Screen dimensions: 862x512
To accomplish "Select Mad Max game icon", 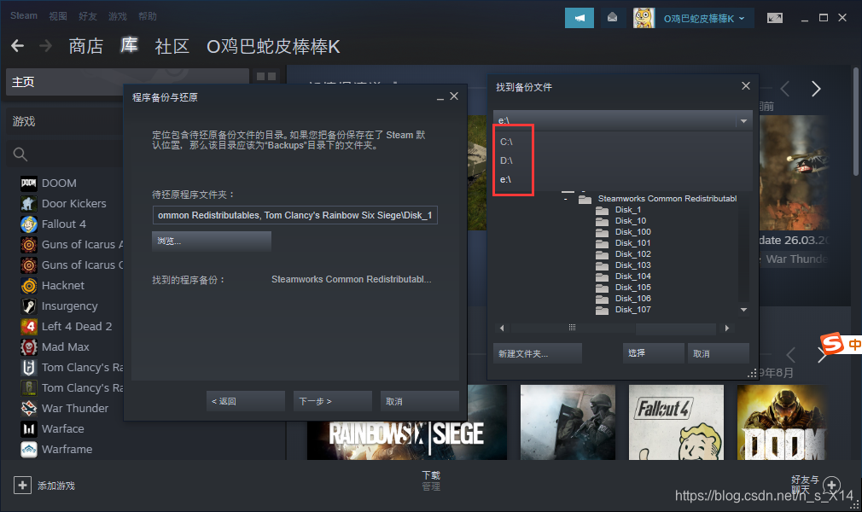I will pos(28,347).
